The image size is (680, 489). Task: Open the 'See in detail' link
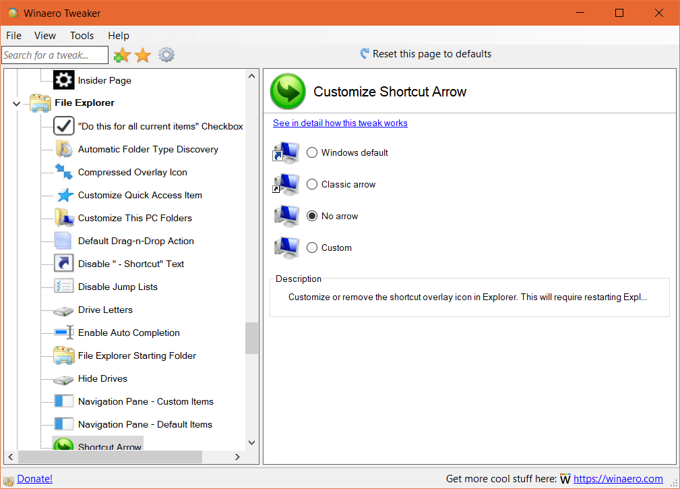pyautogui.click(x=340, y=123)
